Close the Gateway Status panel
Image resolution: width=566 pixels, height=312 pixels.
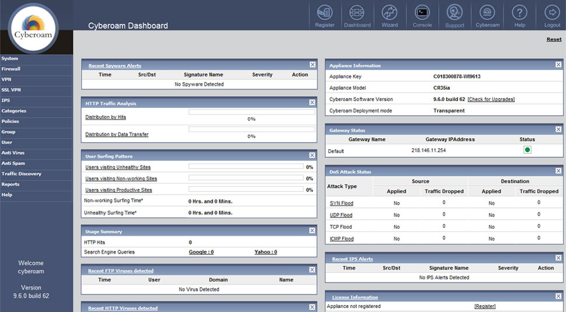tap(558, 129)
